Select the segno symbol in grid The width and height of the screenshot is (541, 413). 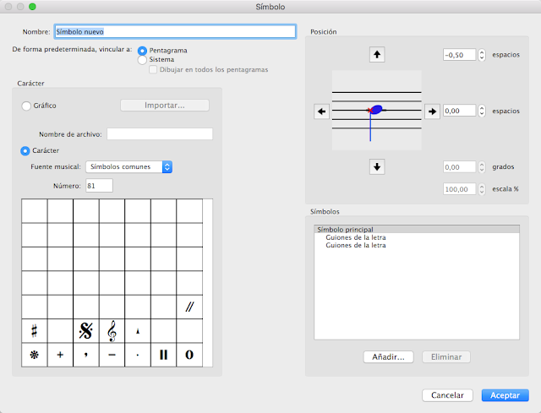85,331
